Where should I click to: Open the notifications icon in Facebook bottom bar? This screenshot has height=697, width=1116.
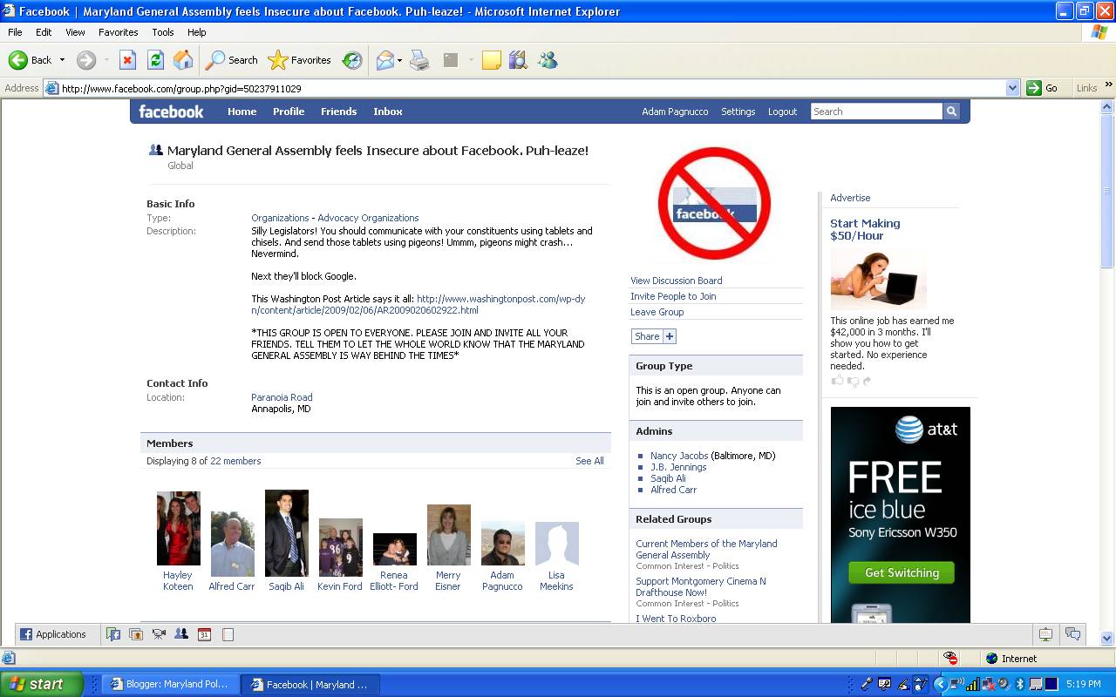pyautogui.click(x=1045, y=634)
